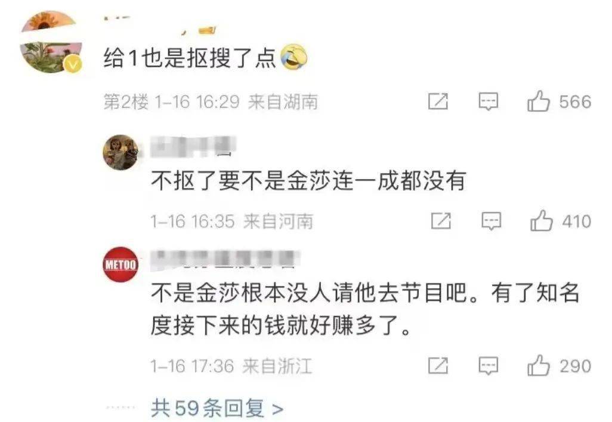Tap the 566 like count number
The image size is (612, 422).
point(575,102)
